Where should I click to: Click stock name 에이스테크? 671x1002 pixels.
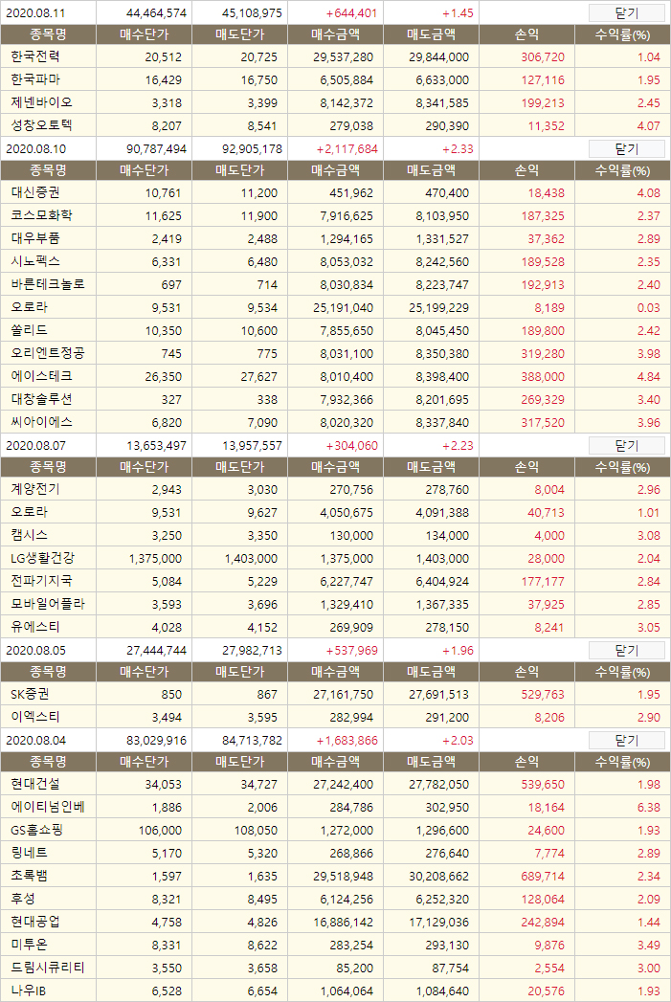(x=41, y=377)
